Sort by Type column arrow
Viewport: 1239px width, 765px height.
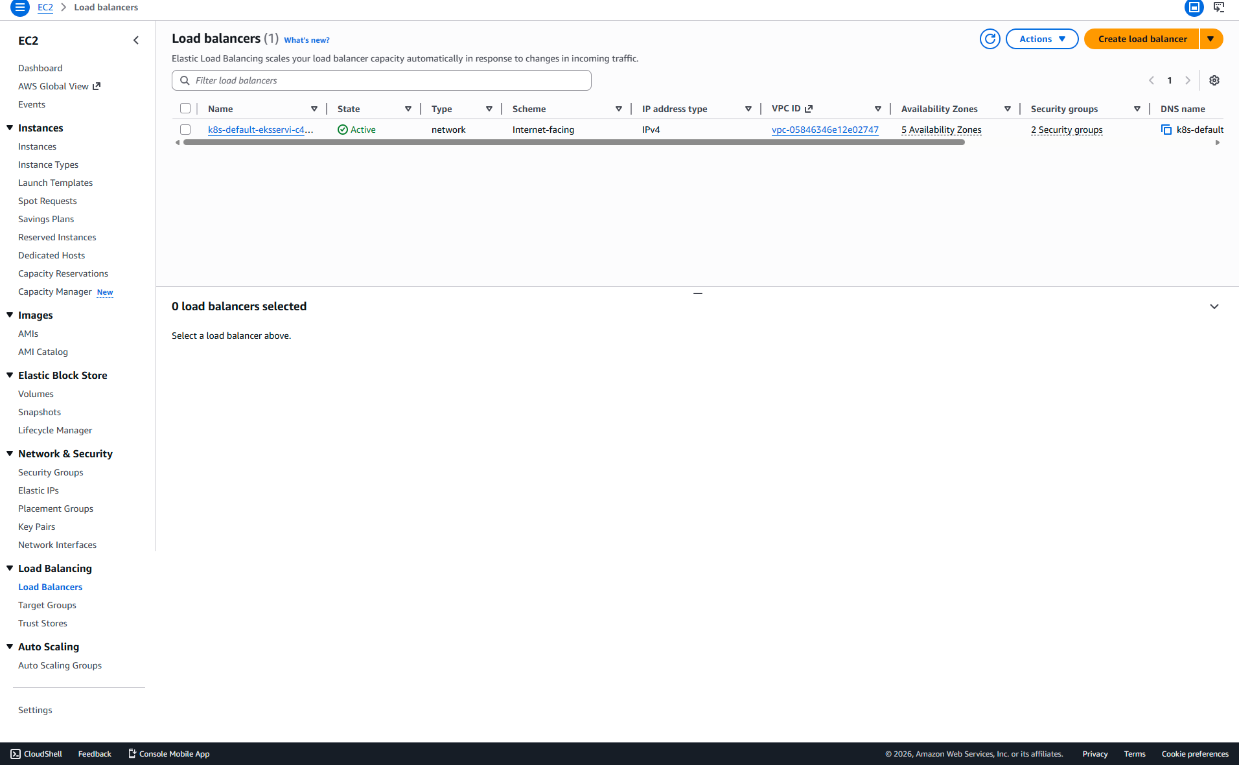(x=489, y=109)
